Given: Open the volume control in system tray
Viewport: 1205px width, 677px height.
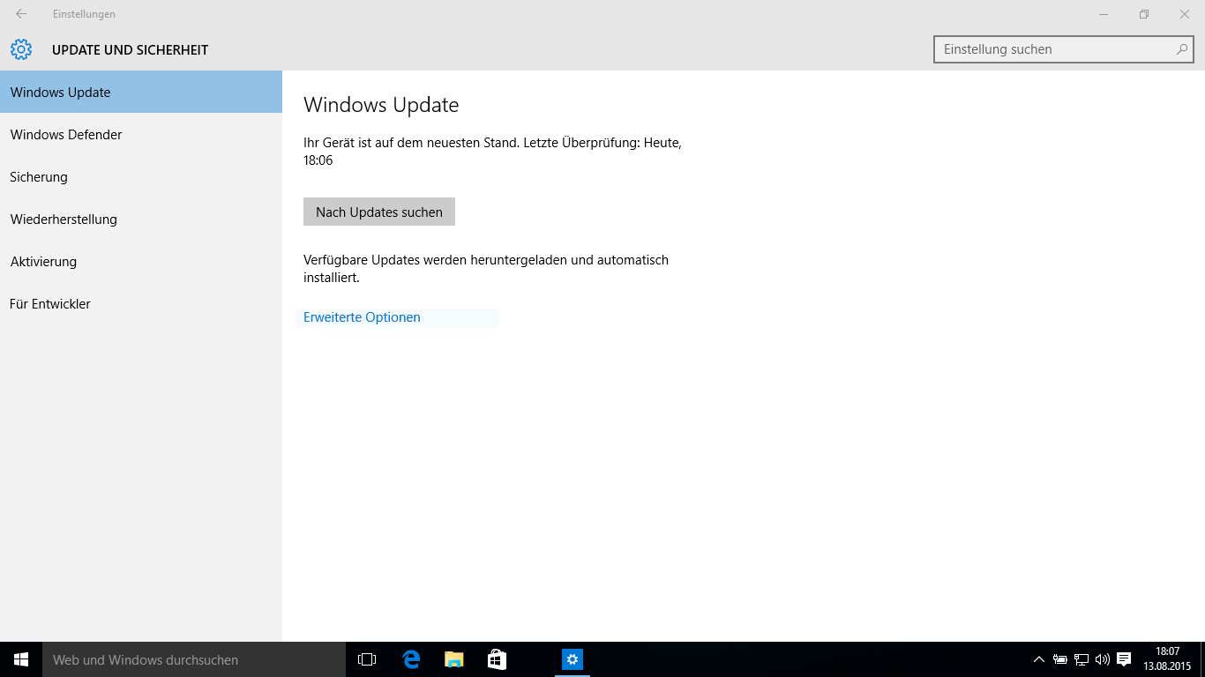Looking at the screenshot, I should click(1102, 659).
